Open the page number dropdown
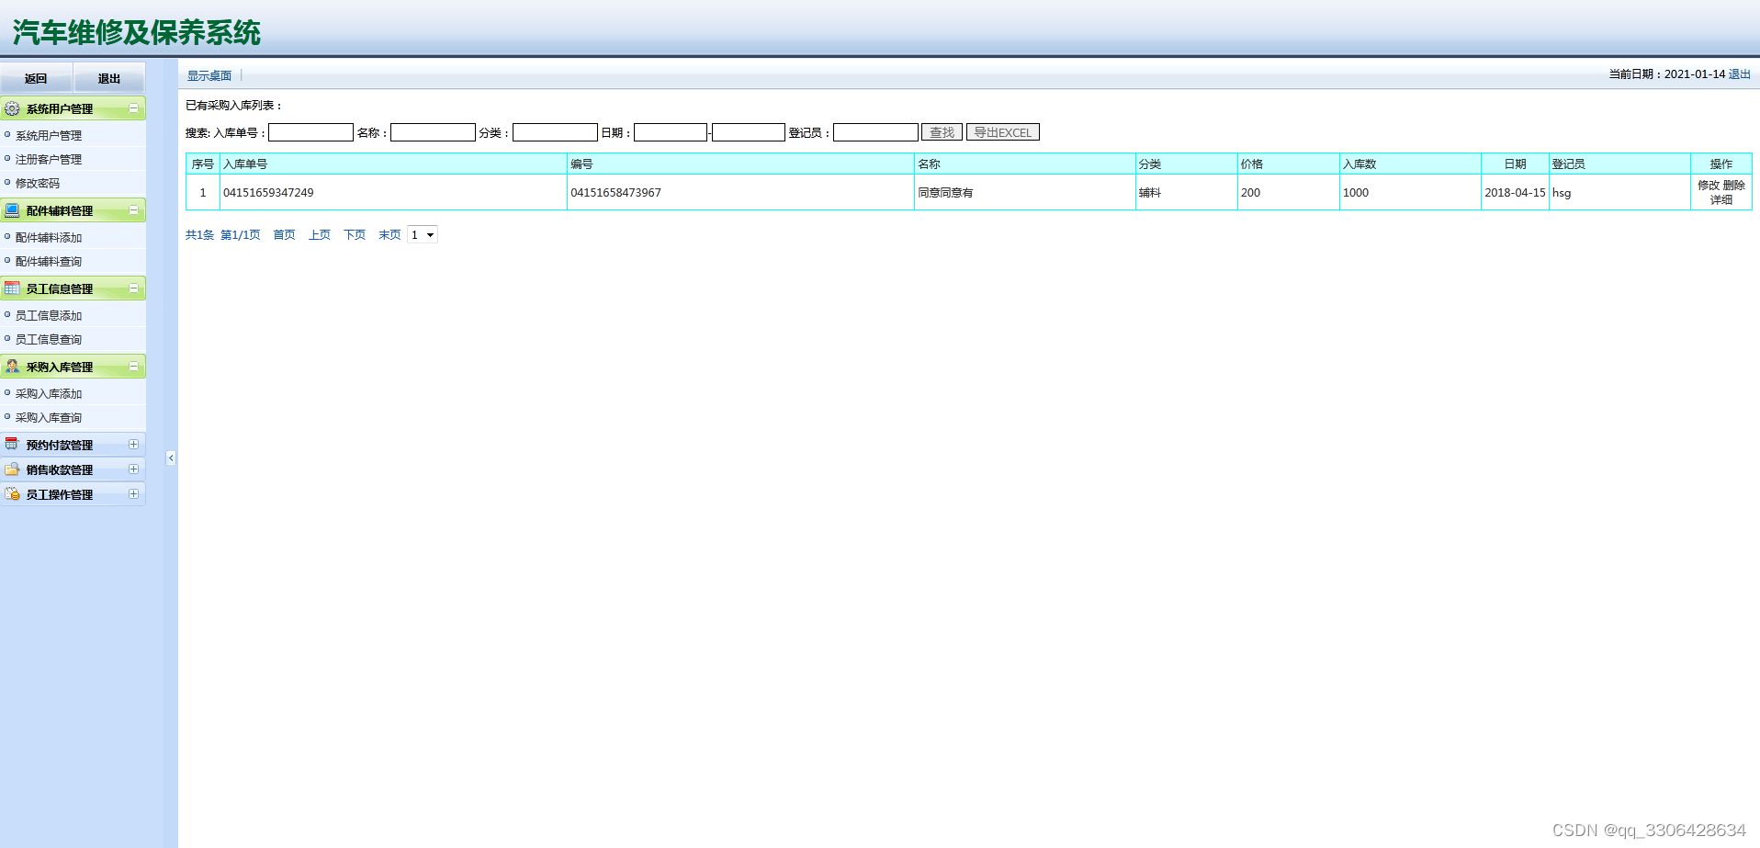Viewport: 1760px width, 848px height. [x=423, y=235]
